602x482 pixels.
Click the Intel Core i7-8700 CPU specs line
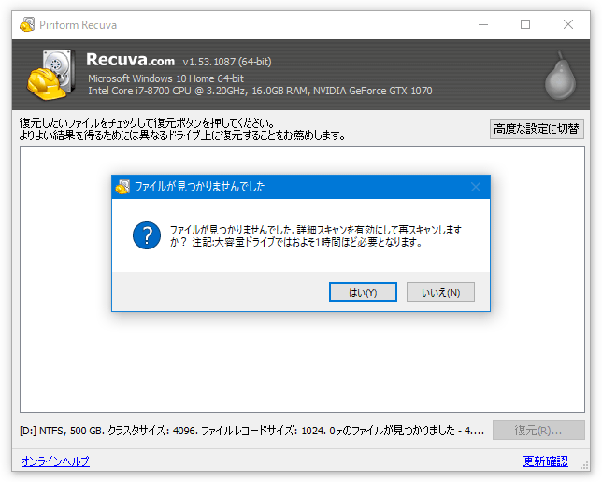coord(260,91)
